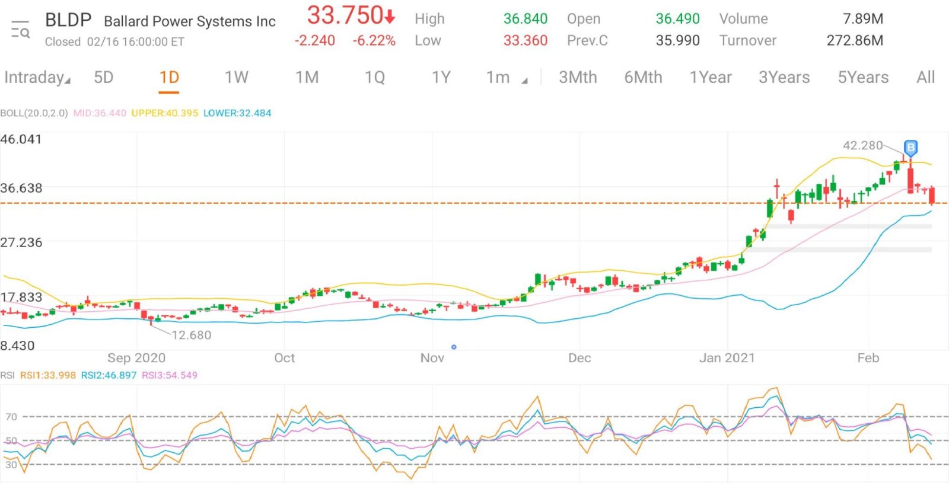Click the MID:36.440 Bollinger value

click(x=100, y=113)
